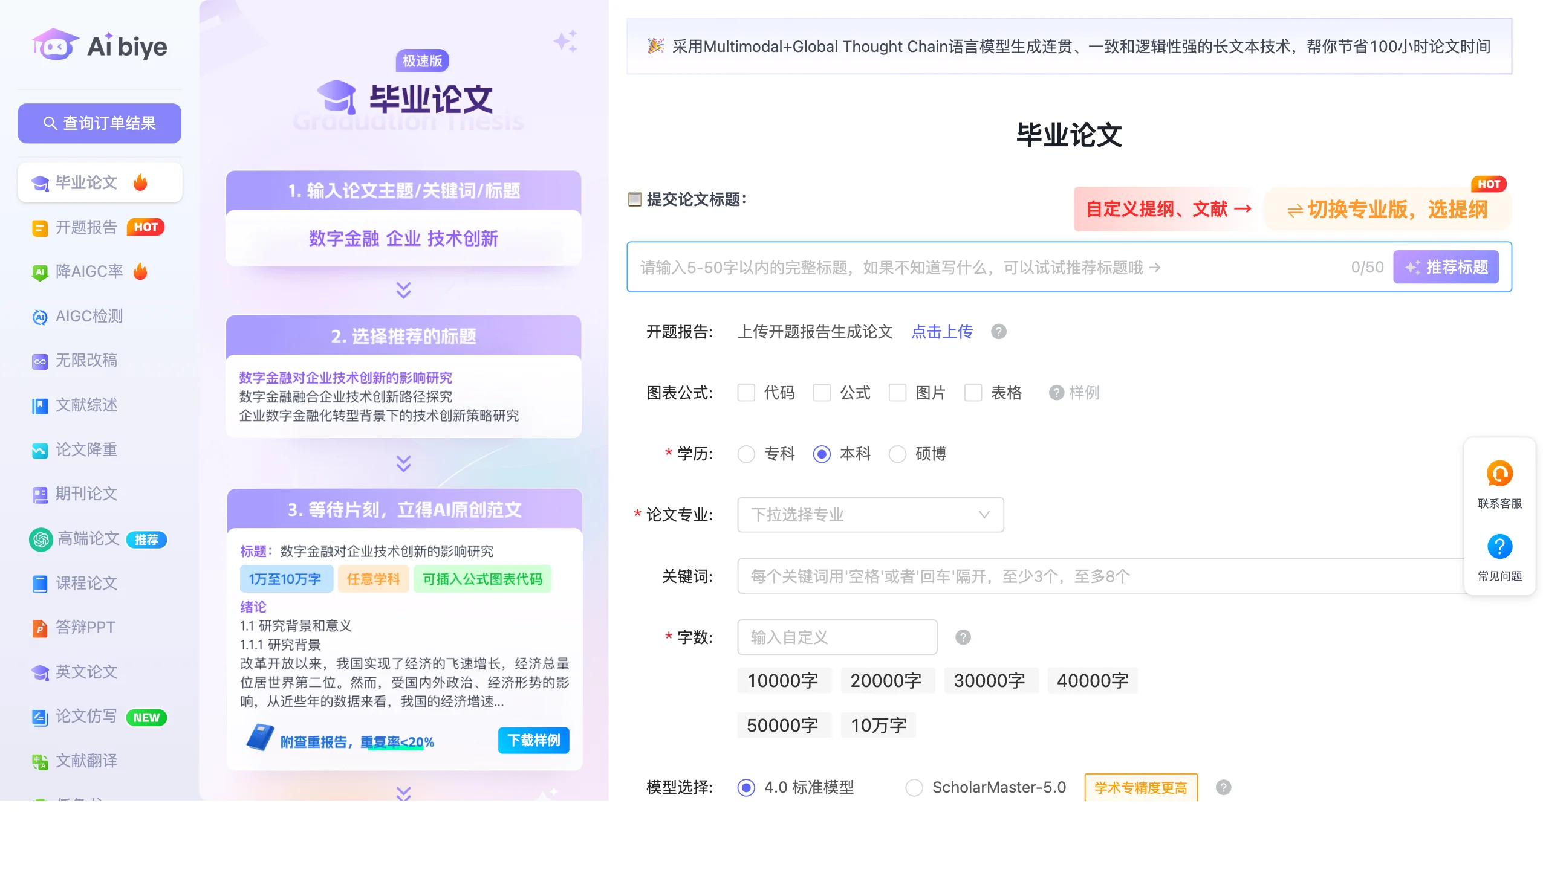Enable the 公式 checkbox
Screen dimensions: 1543x870
[x=822, y=393]
